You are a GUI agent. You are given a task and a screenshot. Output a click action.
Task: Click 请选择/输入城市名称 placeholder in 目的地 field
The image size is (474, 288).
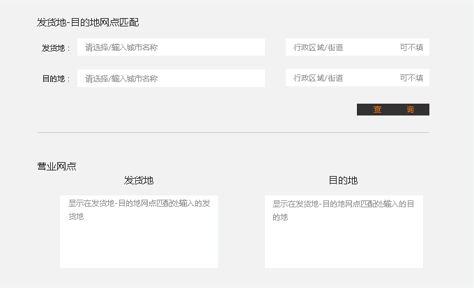click(x=121, y=79)
